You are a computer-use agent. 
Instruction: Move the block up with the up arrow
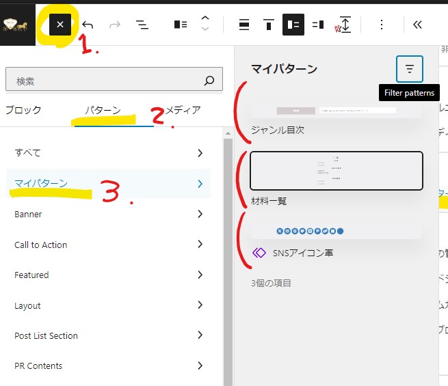[205, 19]
